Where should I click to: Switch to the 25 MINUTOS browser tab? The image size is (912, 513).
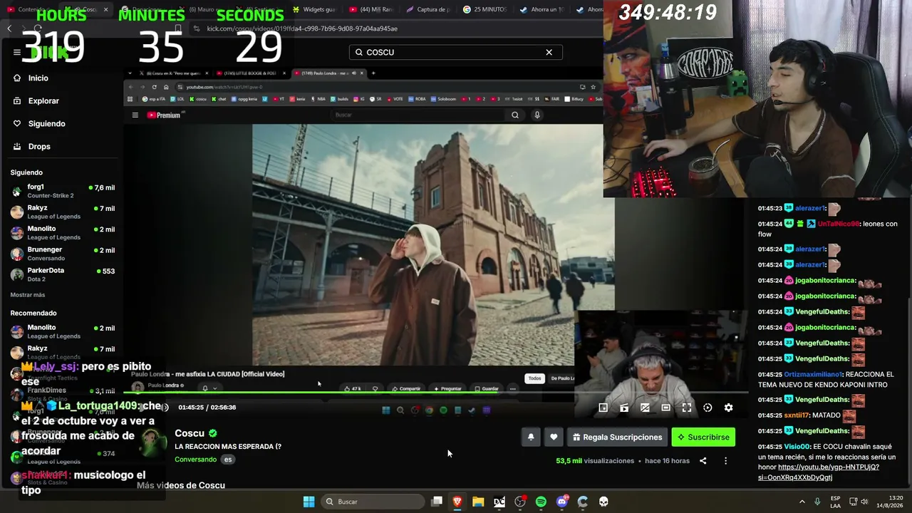[485, 9]
